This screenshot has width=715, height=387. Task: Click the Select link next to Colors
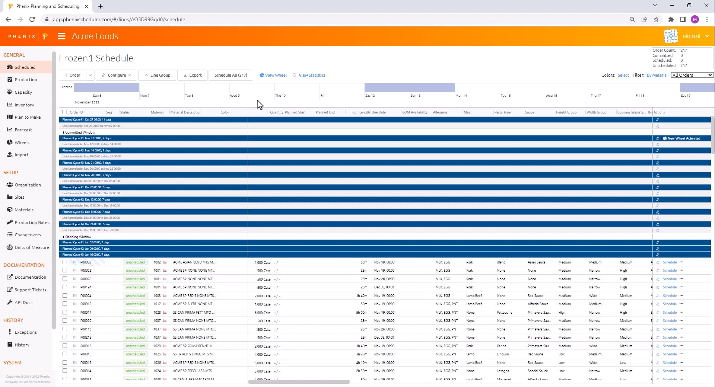tap(623, 75)
